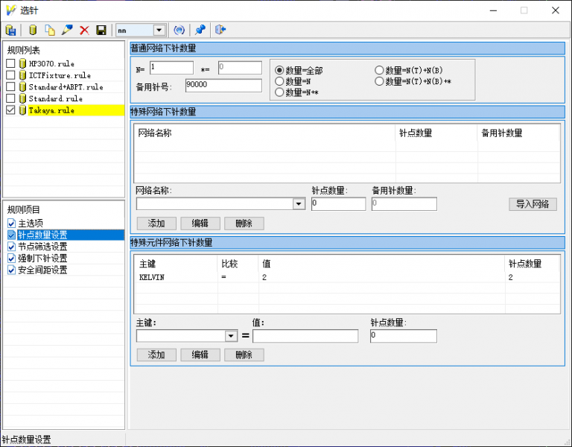Toggle the 针点数量设置 checkbox
Screen dimensions: 572x447
(11, 235)
